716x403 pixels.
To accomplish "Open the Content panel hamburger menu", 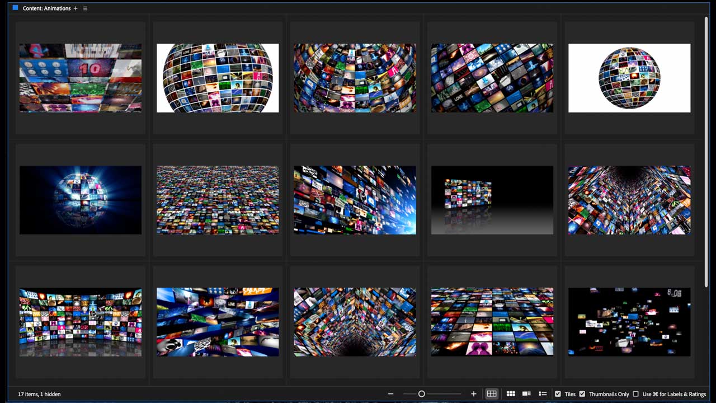I will (85, 8).
